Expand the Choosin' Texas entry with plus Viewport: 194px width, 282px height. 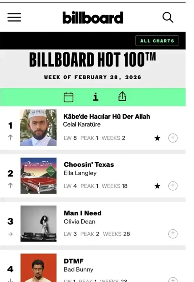coord(173,186)
